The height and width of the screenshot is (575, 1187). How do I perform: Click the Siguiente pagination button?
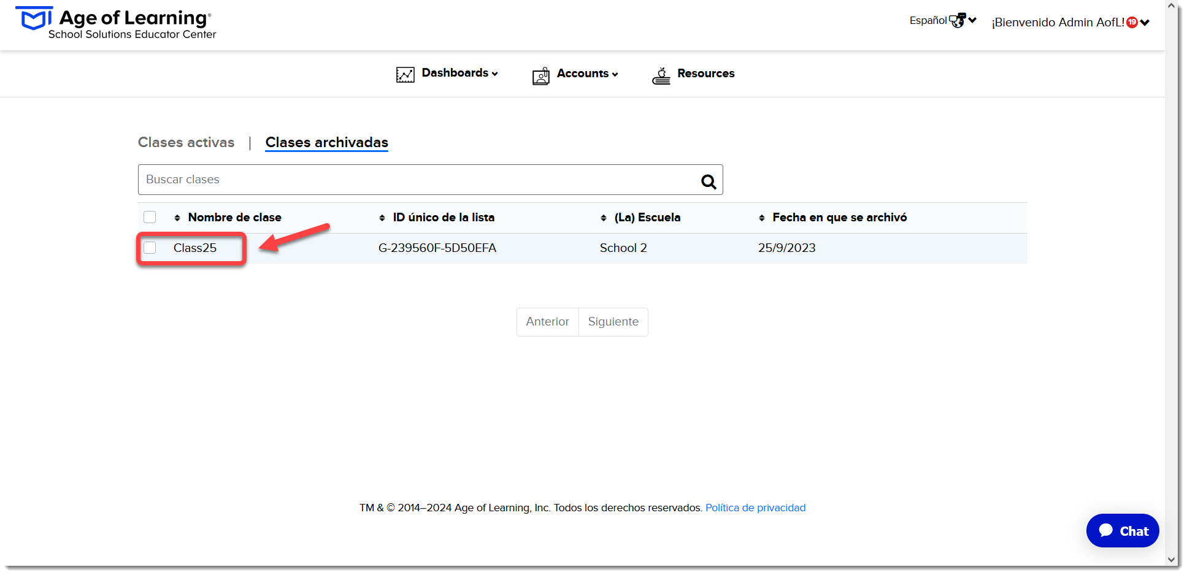613,322
